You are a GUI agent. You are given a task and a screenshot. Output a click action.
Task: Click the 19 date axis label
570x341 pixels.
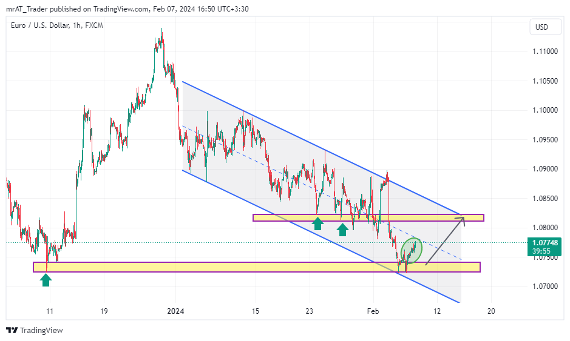(104, 311)
